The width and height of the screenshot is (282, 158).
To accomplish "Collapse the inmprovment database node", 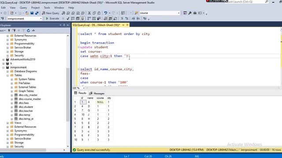I will [x=4, y=67].
